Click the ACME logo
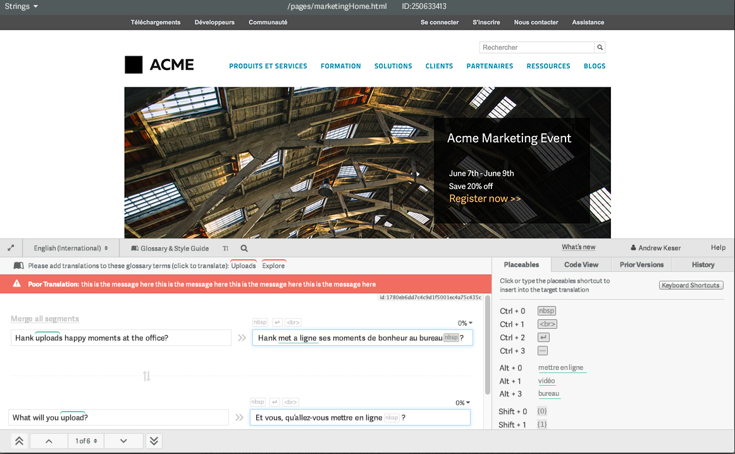Screen dimensions: 735x454 coord(159,64)
